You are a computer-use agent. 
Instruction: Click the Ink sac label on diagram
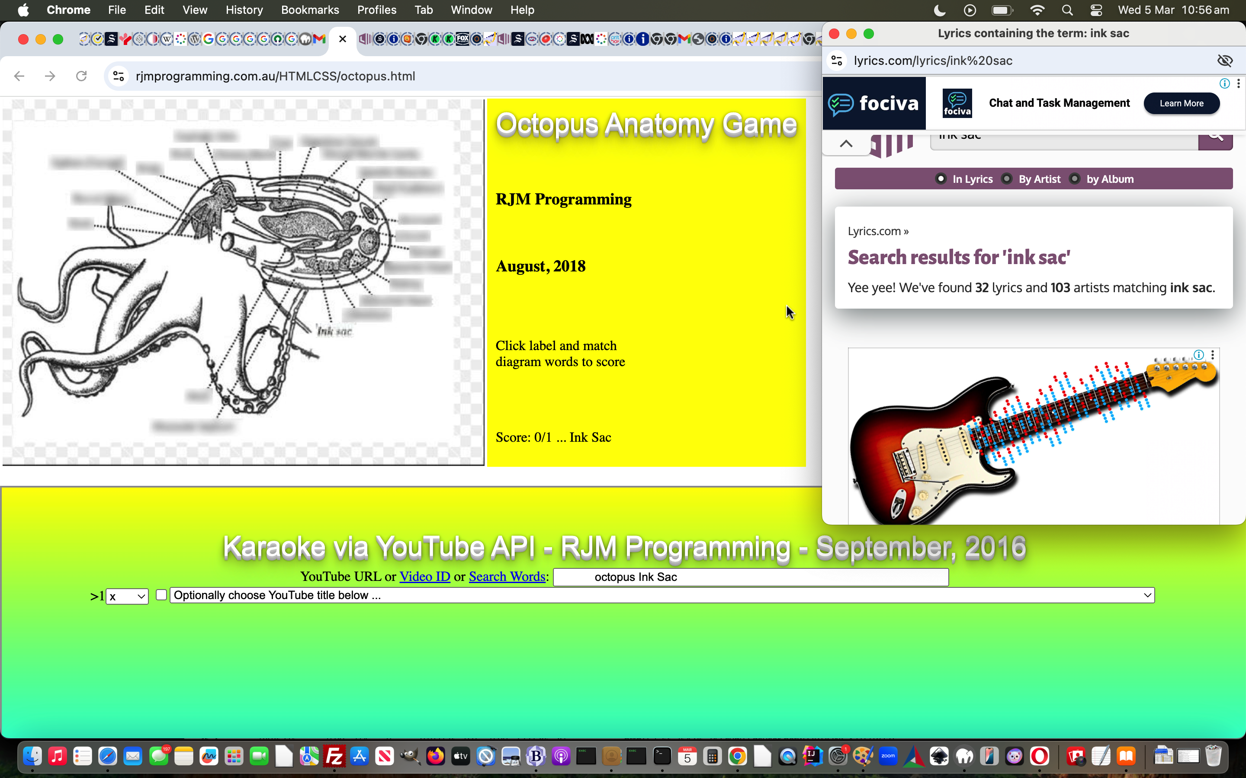[335, 332]
